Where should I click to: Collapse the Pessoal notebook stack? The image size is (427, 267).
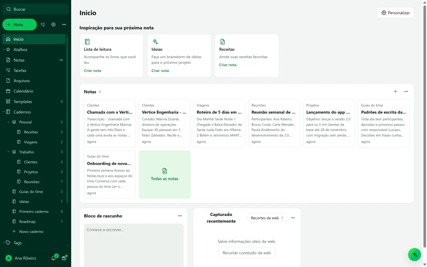pos(9,122)
